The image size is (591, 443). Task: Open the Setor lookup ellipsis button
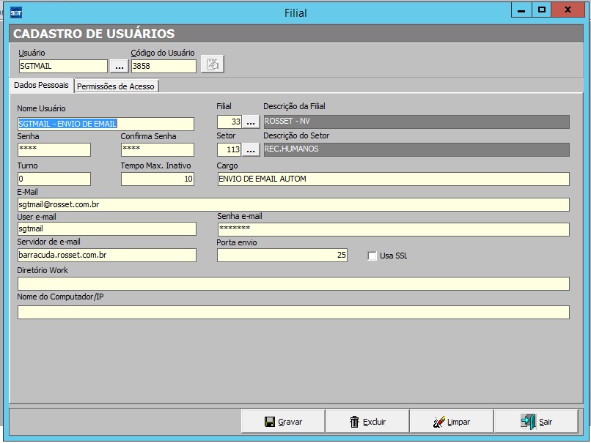coord(252,149)
